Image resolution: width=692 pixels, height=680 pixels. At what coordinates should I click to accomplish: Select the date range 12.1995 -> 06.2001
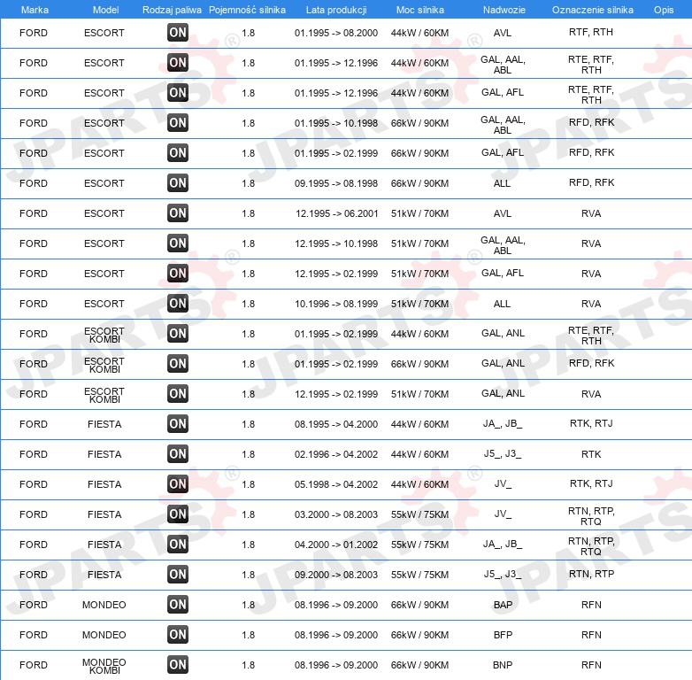(336, 213)
